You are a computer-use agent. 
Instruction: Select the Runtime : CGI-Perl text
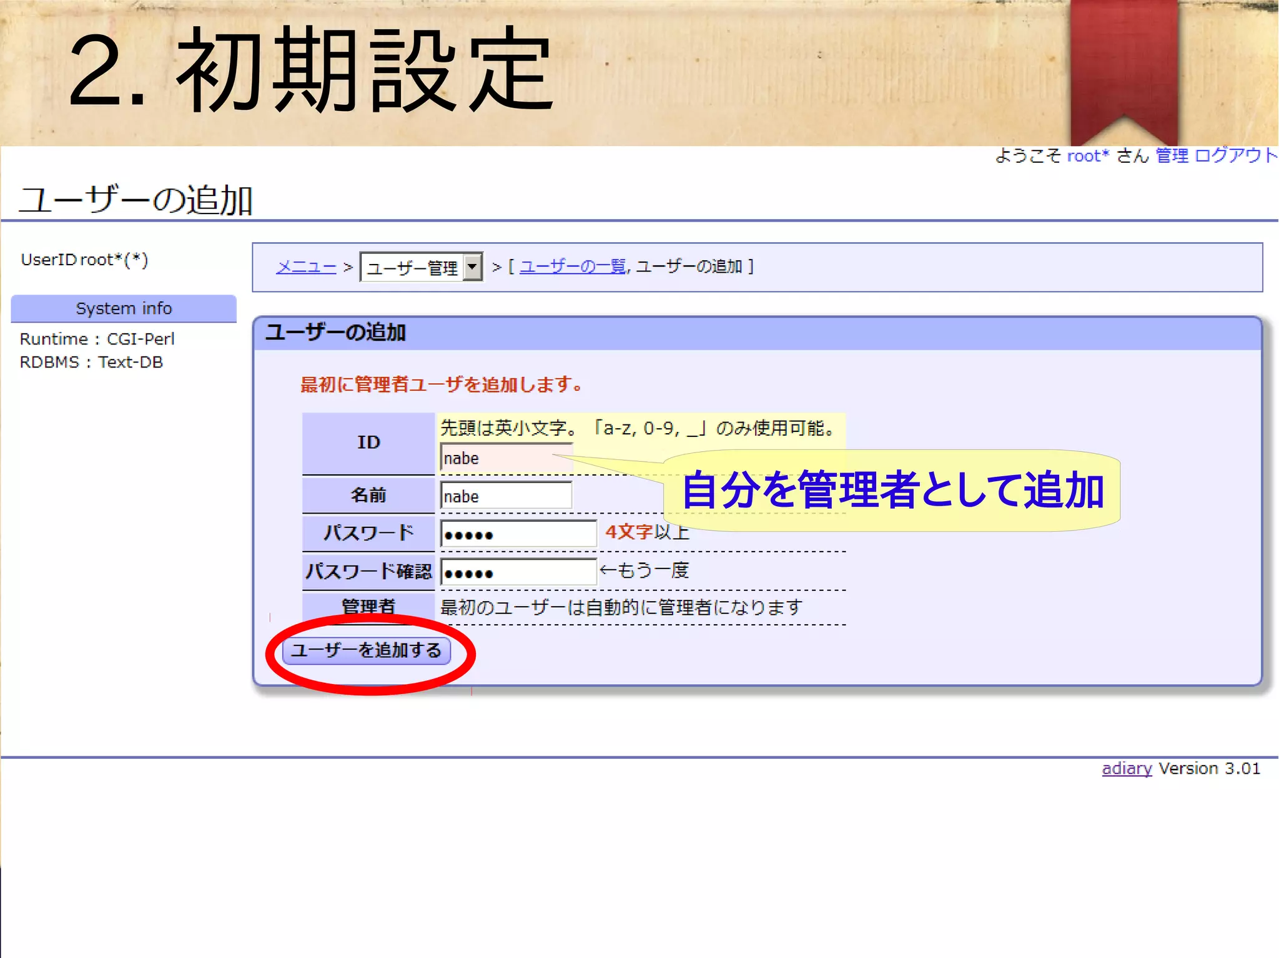[97, 339]
